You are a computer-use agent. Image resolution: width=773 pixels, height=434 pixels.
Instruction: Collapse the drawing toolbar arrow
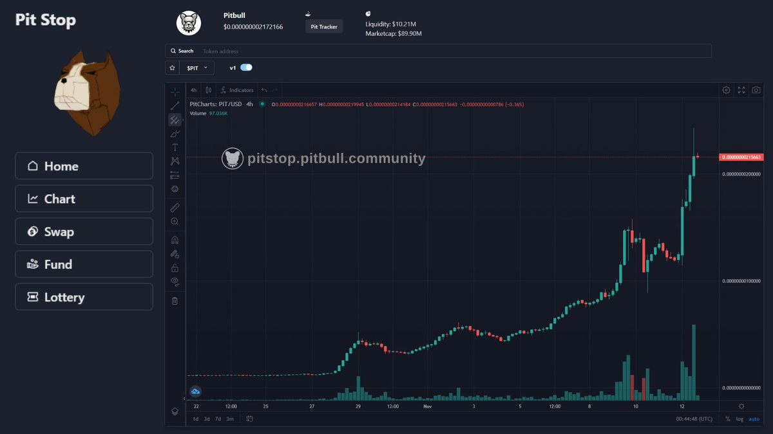(x=184, y=399)
